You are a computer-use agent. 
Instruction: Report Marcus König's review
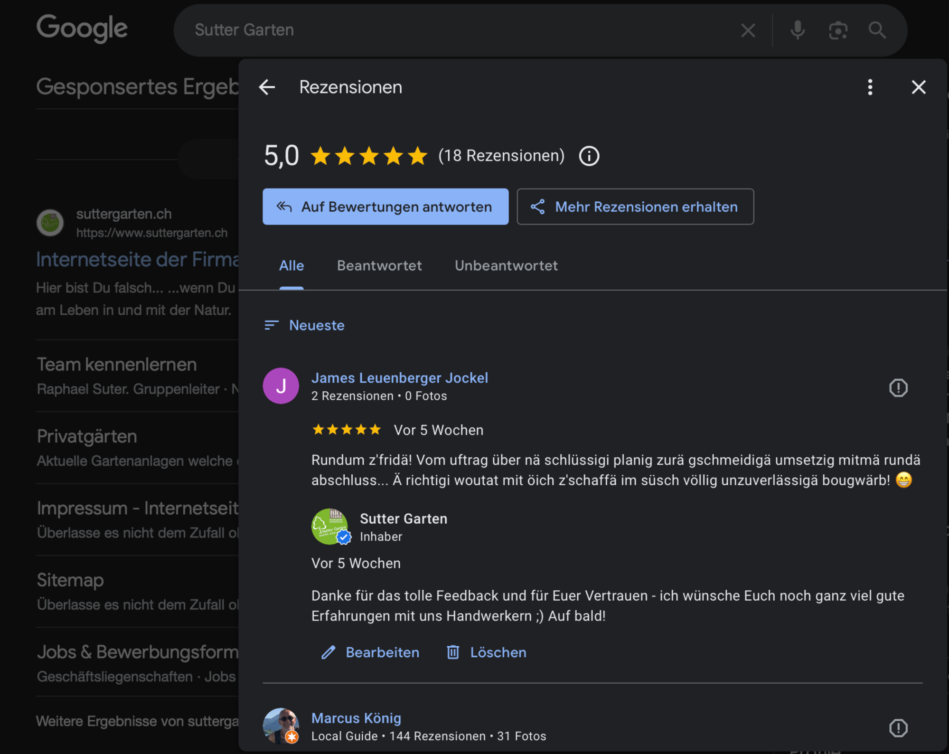tap(898, 728)
